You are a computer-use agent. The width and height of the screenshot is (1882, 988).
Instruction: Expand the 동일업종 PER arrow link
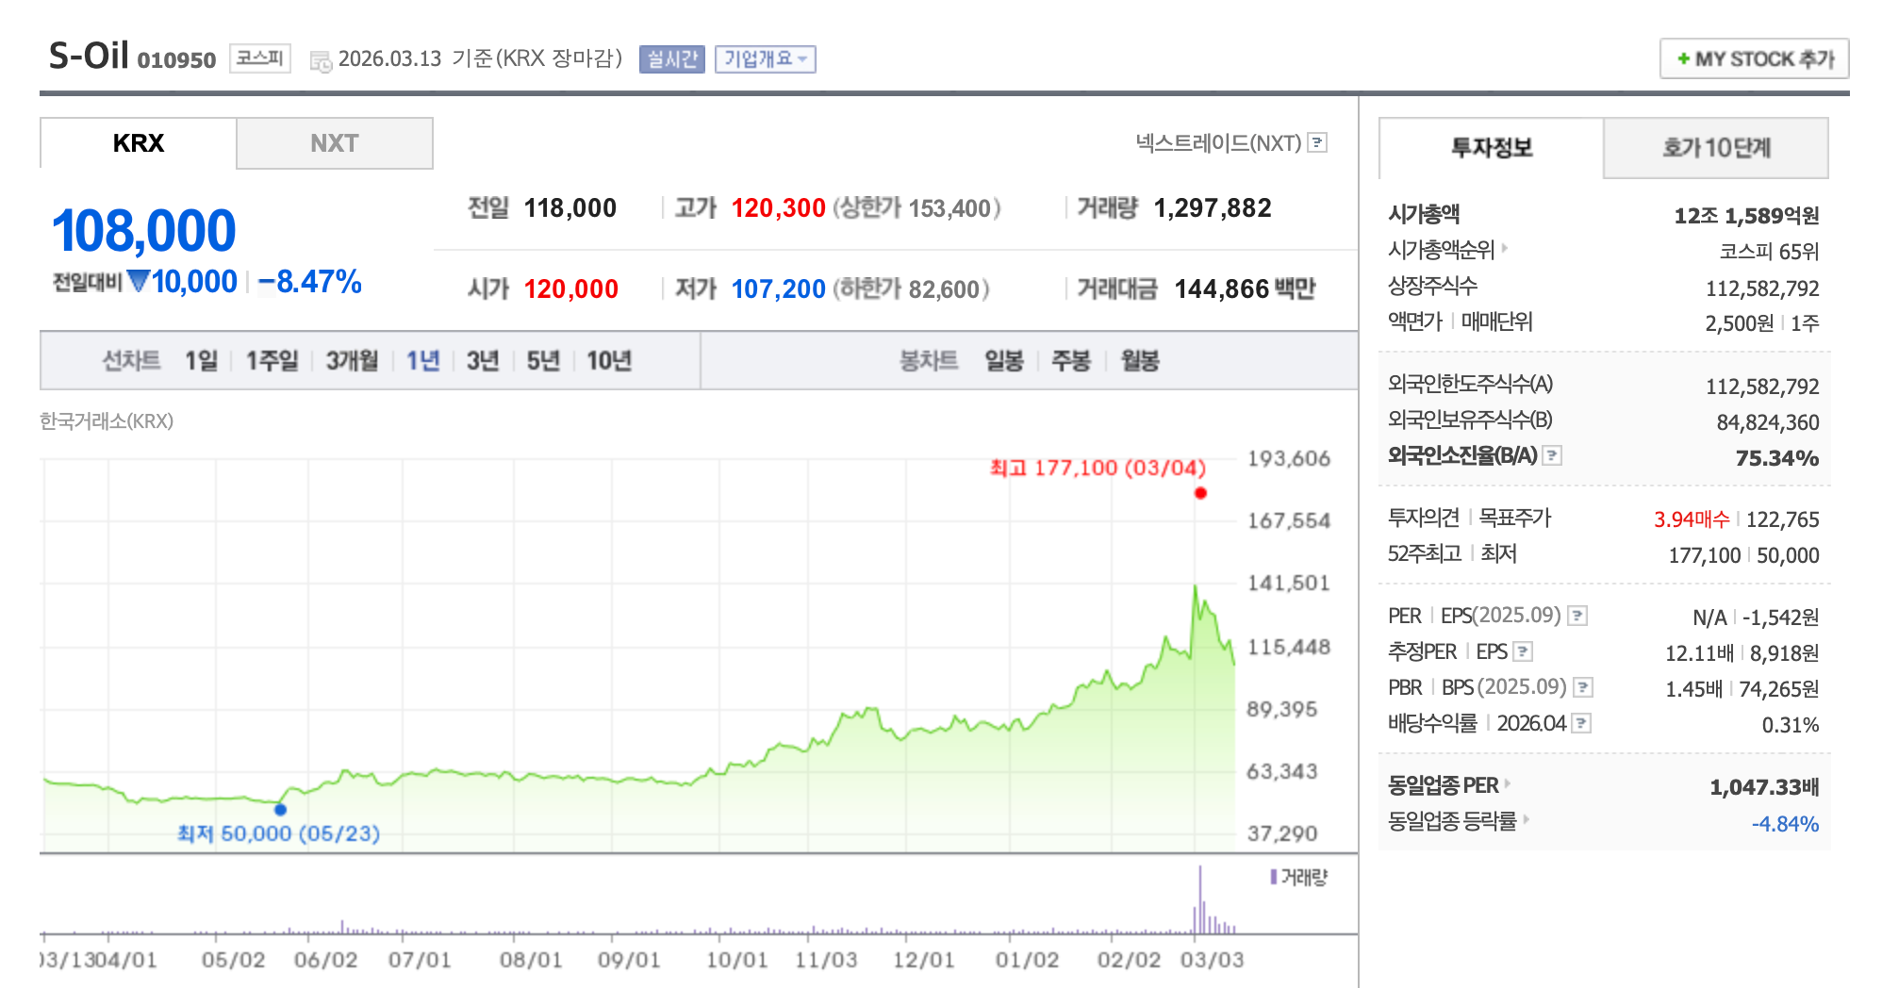coord(1508,783)
